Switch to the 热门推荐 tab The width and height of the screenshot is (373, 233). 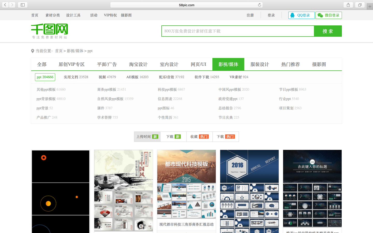[290, 64]
